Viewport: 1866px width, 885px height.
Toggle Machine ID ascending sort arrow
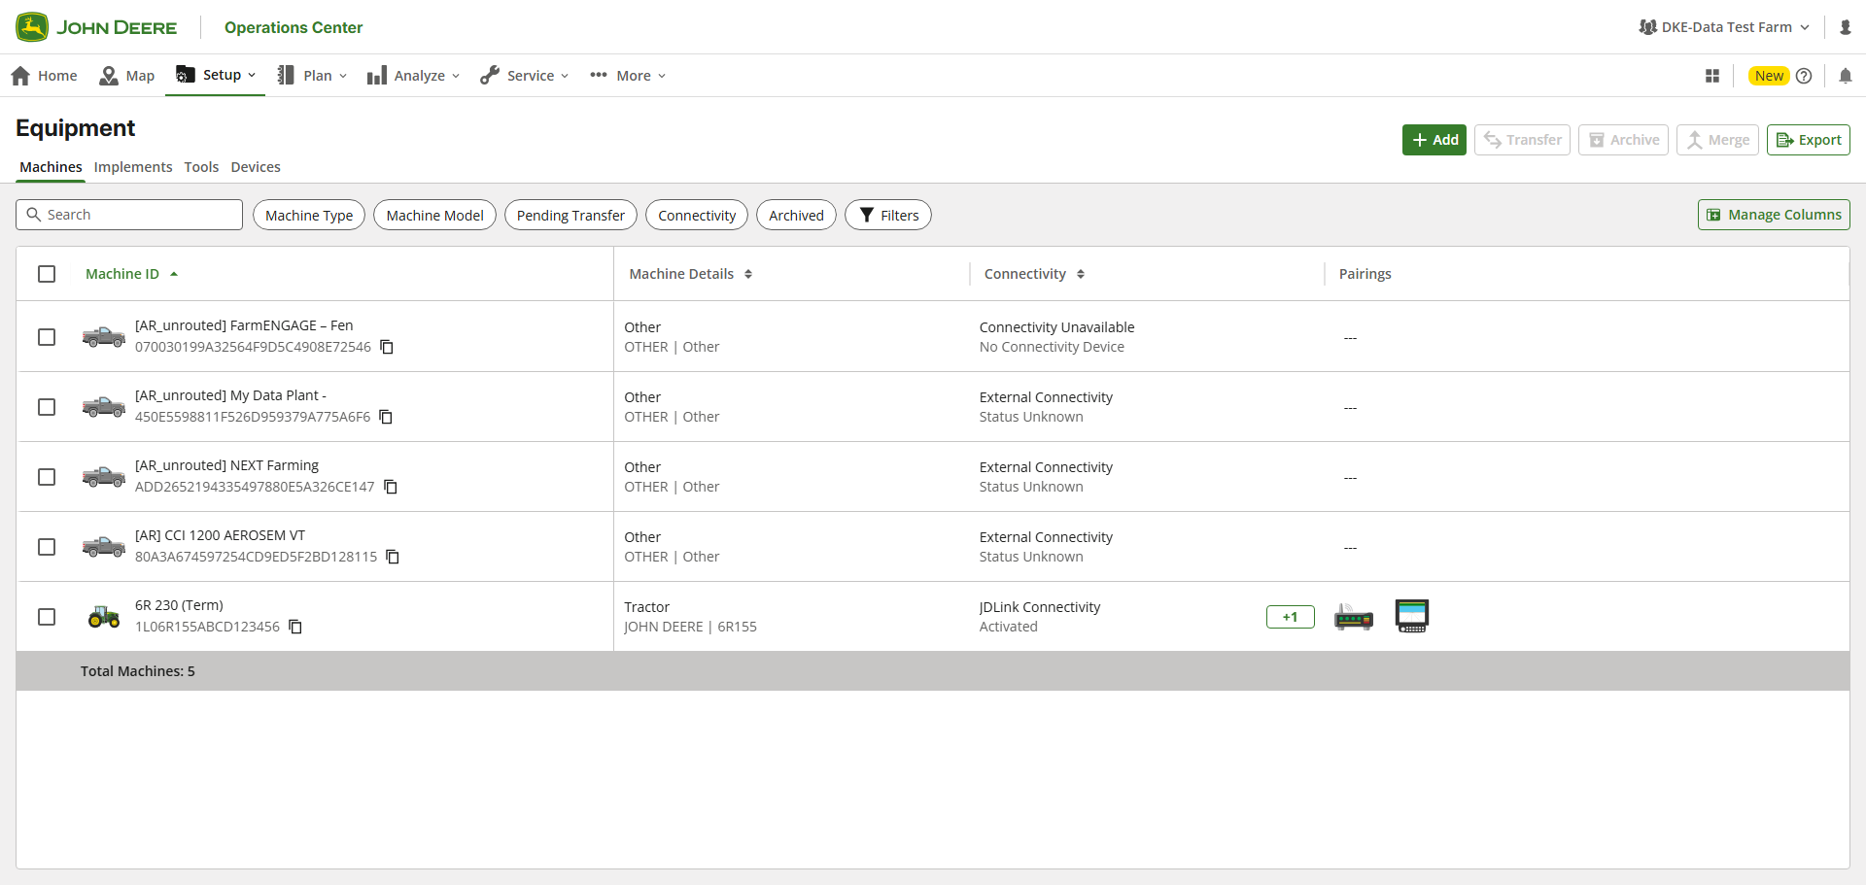[174, 274]
